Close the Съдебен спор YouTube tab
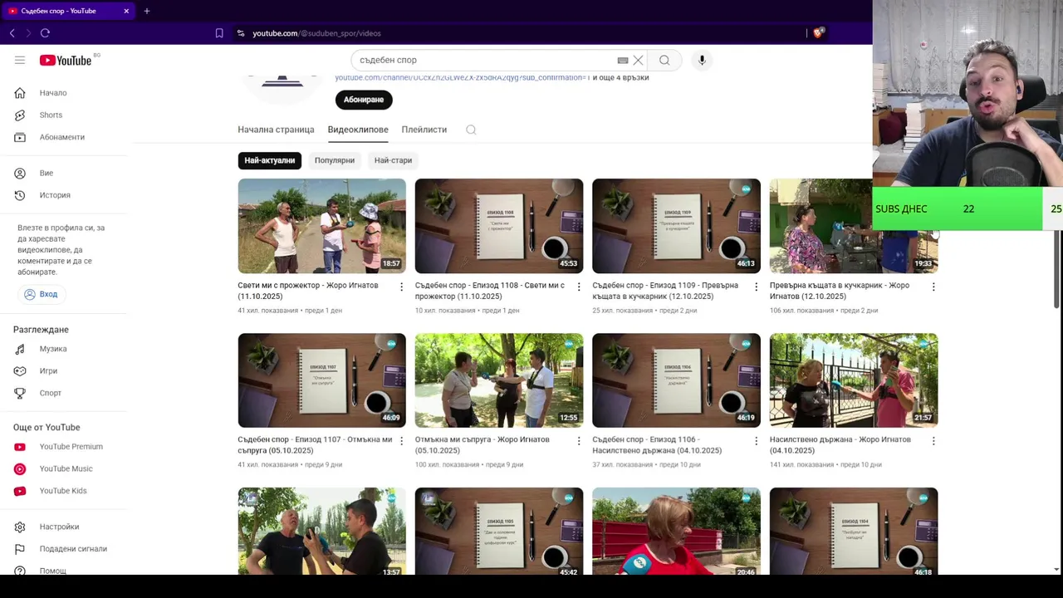The image size is (1063, 598). tap(126, 11)
